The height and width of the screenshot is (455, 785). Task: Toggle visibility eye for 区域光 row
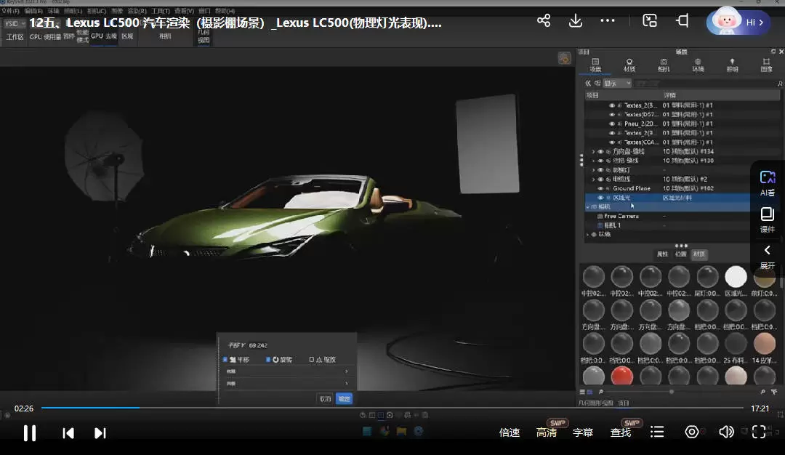601,198
